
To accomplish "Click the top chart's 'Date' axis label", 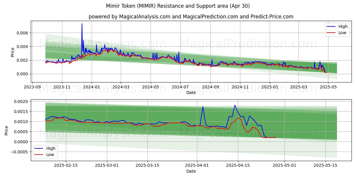I will coord(191,93).
